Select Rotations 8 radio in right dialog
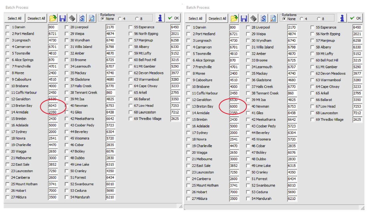Viewport: 372px width, 215px height. click(319, 19)
